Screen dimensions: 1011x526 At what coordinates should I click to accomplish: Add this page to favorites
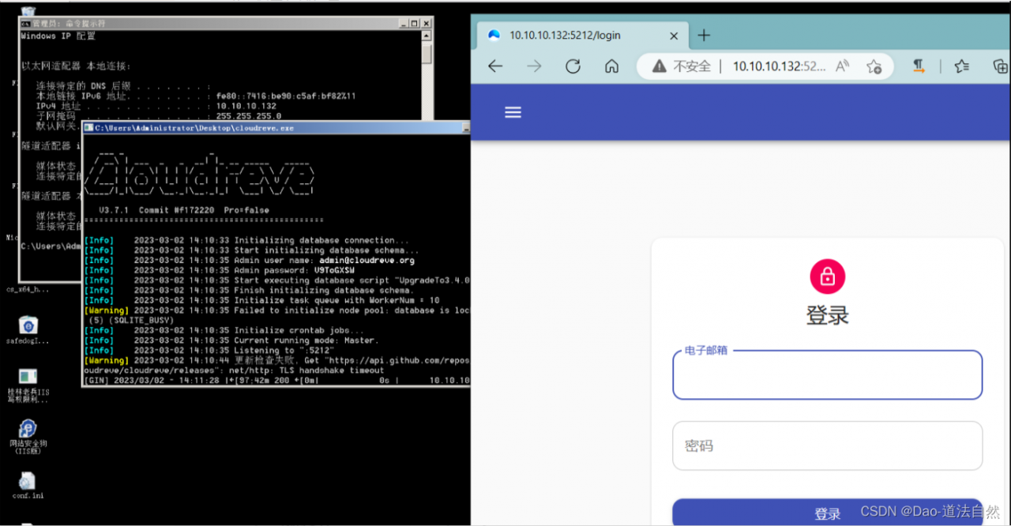[874, 66]
